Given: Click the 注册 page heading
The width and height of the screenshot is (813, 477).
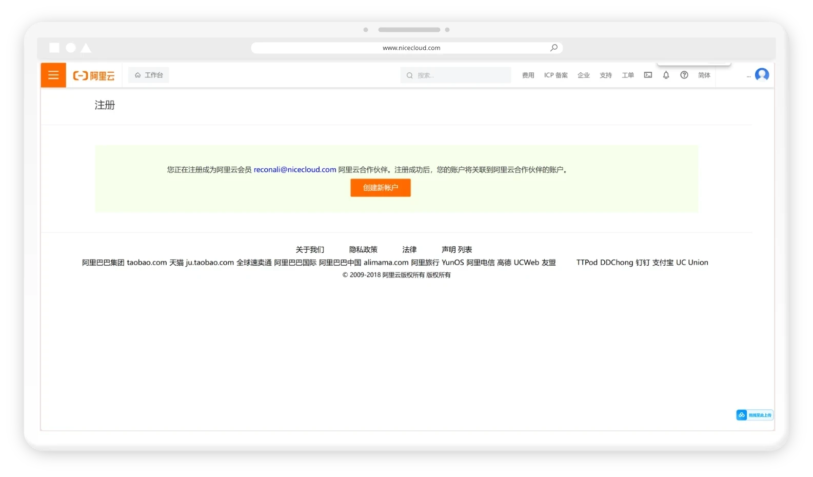Looking at the screenshot, I should [105, 105].
